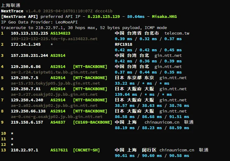
Task: Click the LeoMoeAPI provider name
Action: coord(67,22)
